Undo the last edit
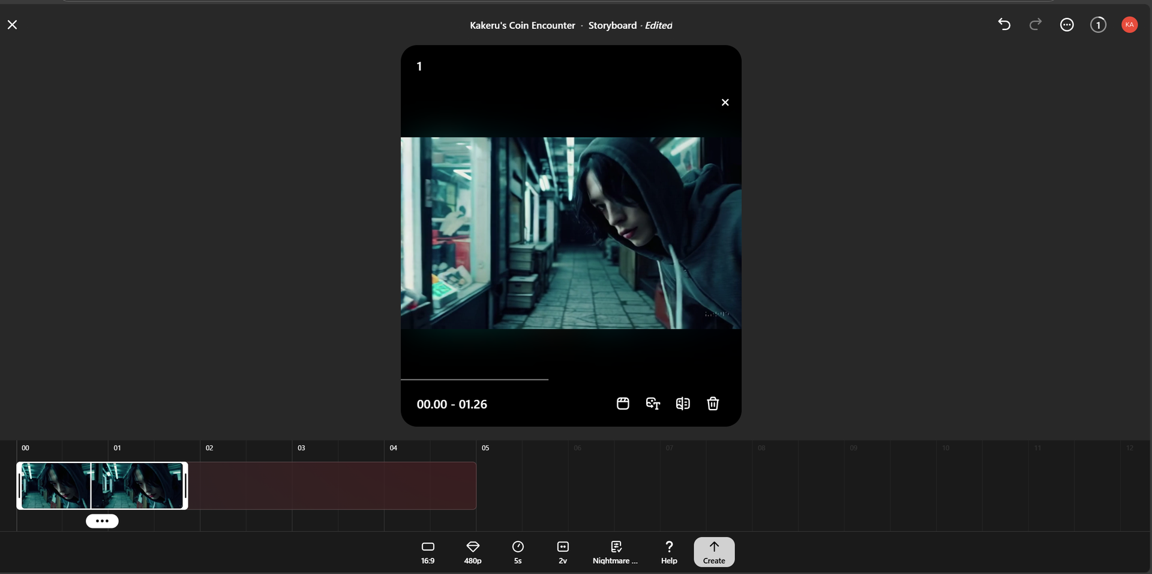This screenshot has height=574, width=1152. tap(1004, 25)
